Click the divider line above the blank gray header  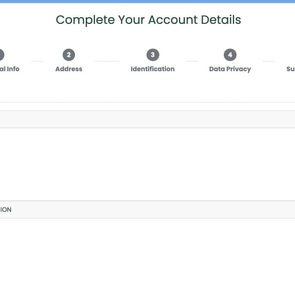tap(147, 102)
